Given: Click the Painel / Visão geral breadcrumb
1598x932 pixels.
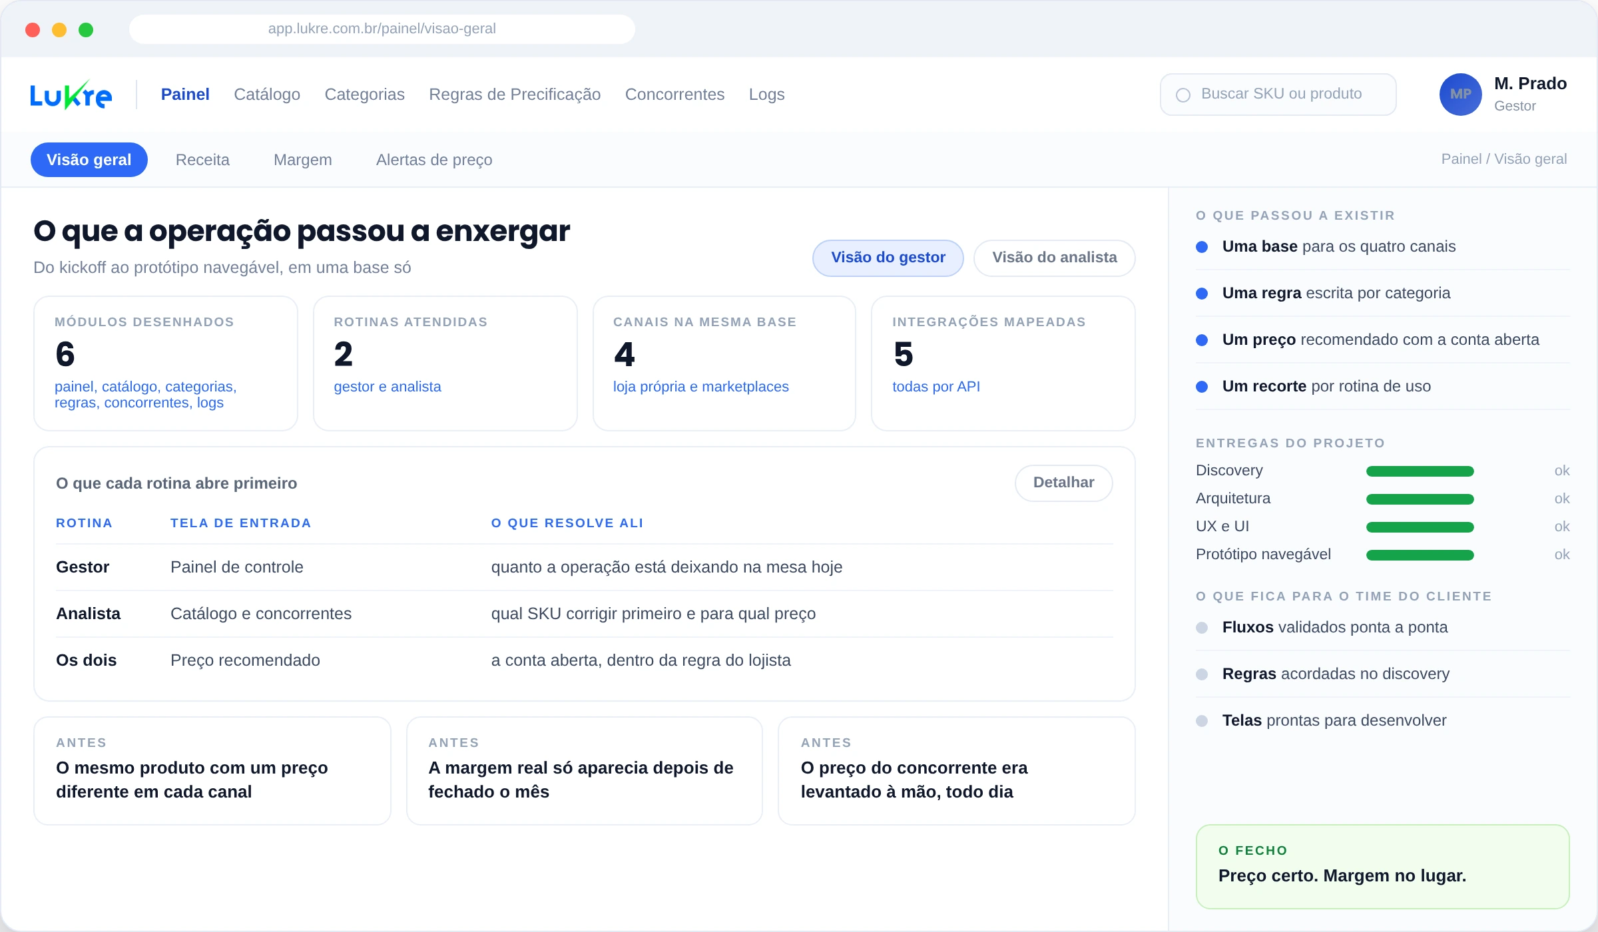Looking at the screenshot, I should coord(1504,159).
